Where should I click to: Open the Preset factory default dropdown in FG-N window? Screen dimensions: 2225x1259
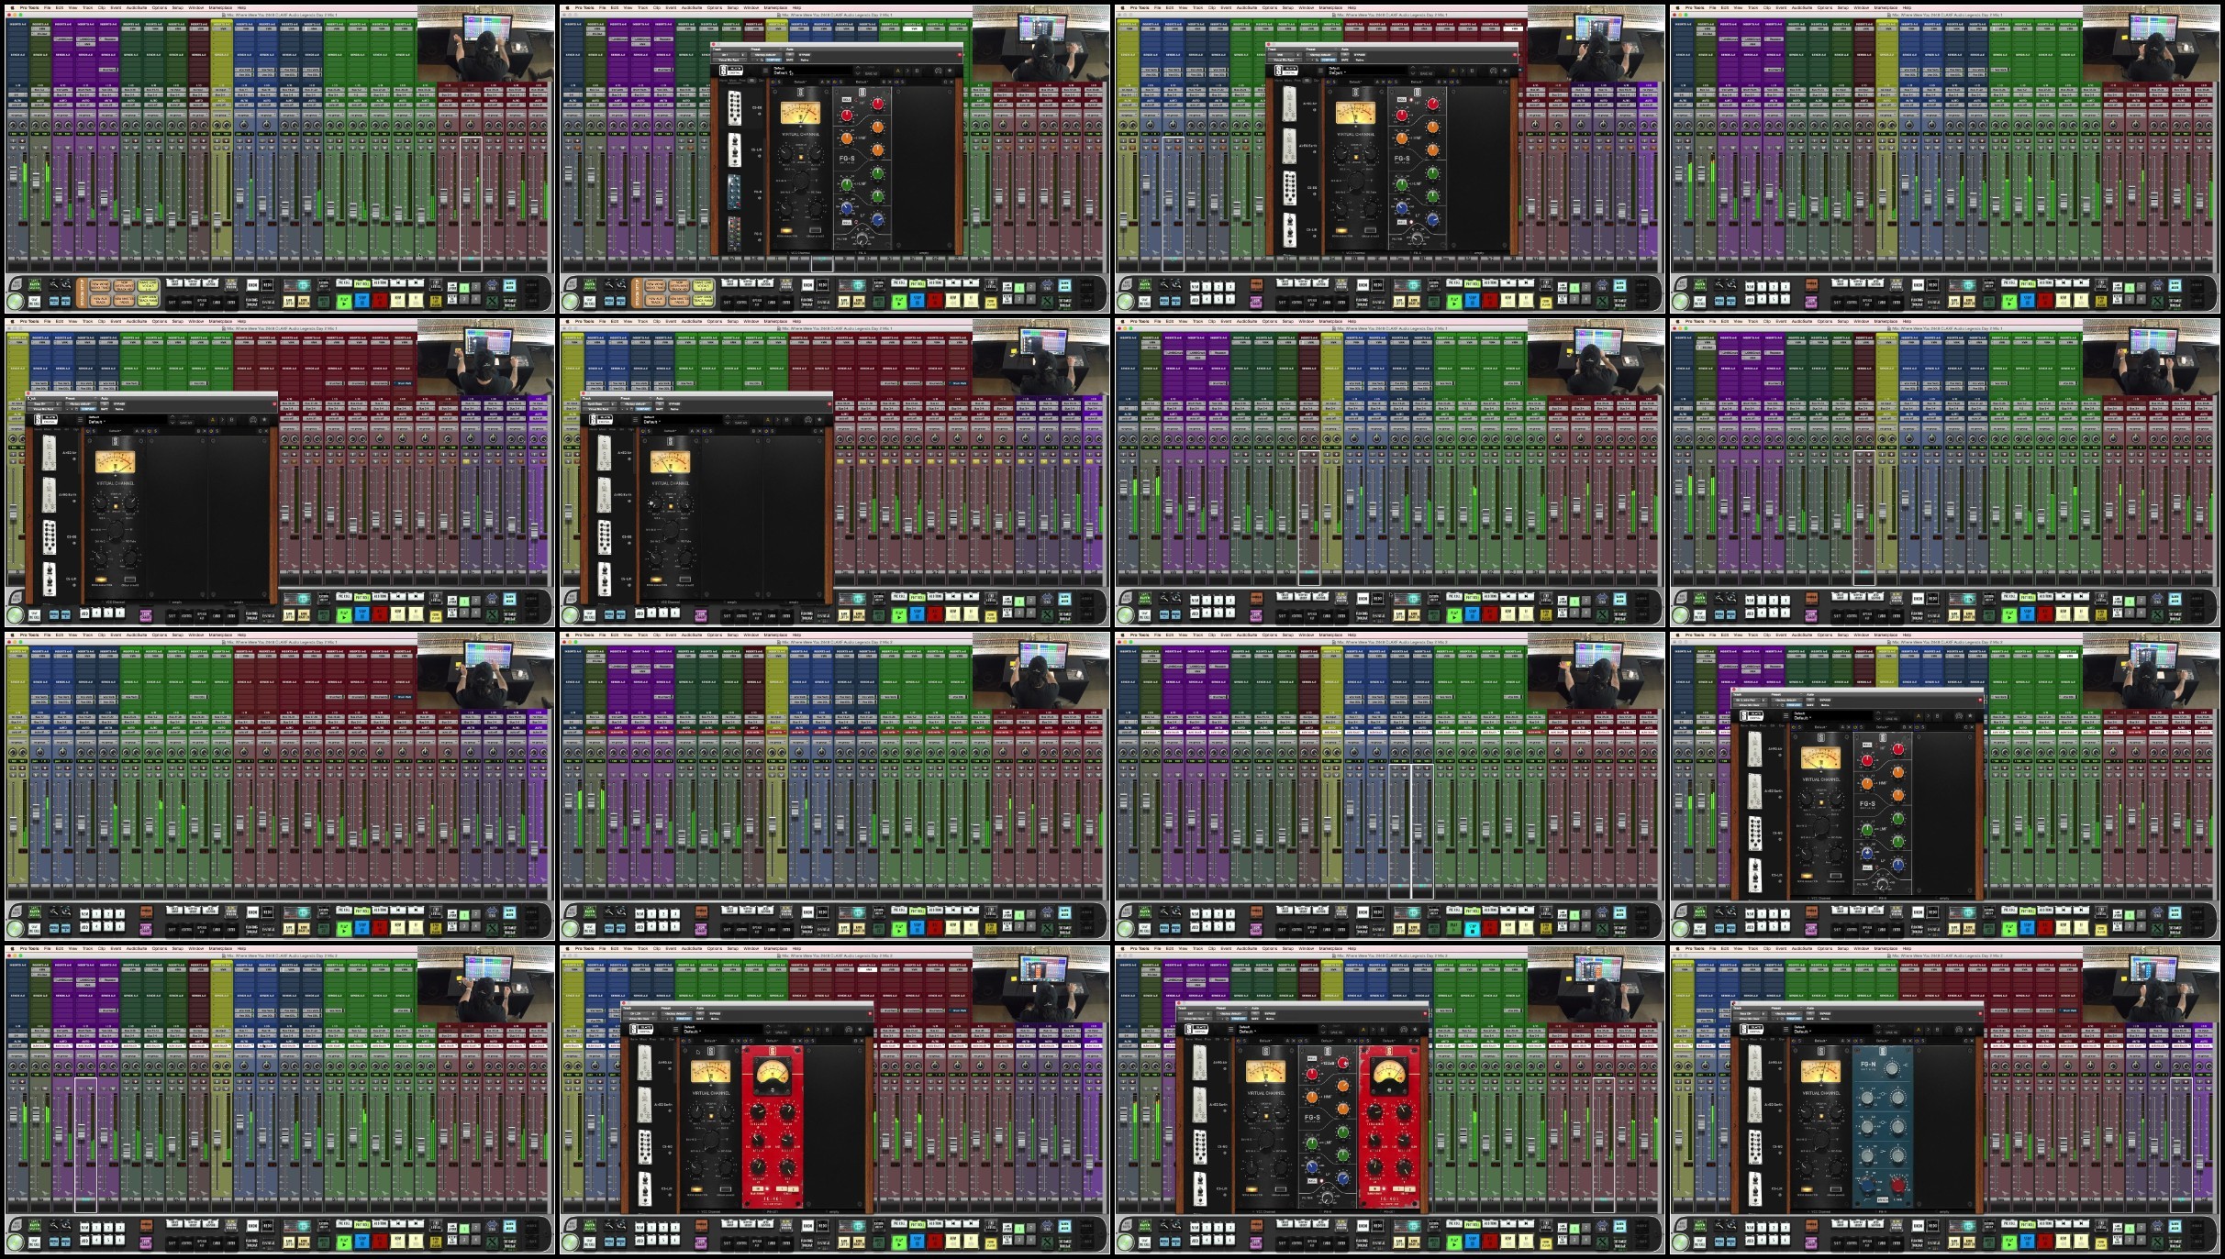1786,1013
